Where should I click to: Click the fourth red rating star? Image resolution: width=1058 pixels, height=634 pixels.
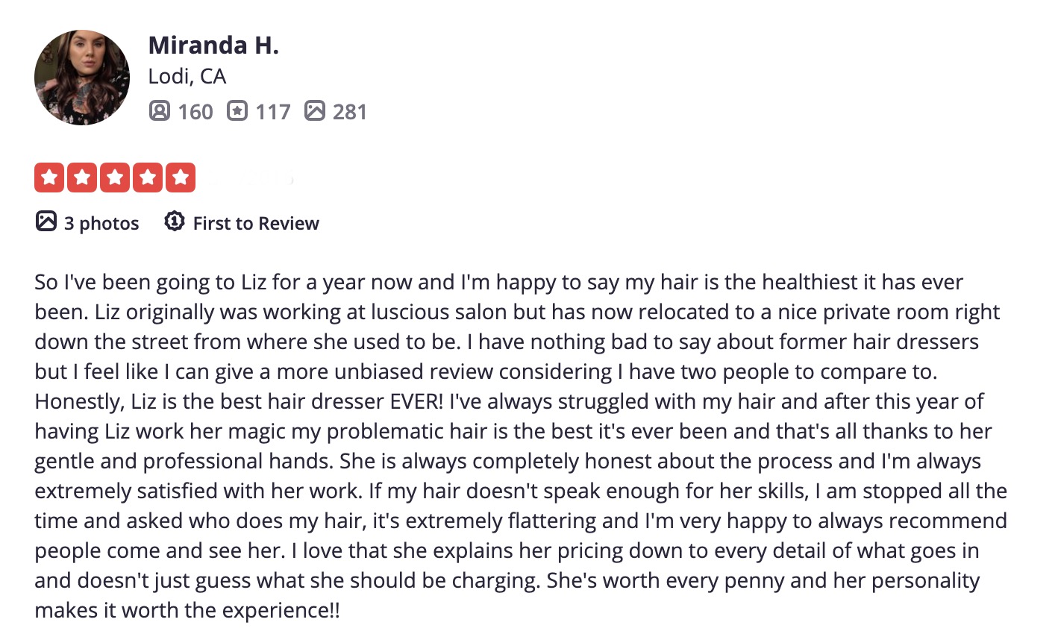[x=148, y=178]
